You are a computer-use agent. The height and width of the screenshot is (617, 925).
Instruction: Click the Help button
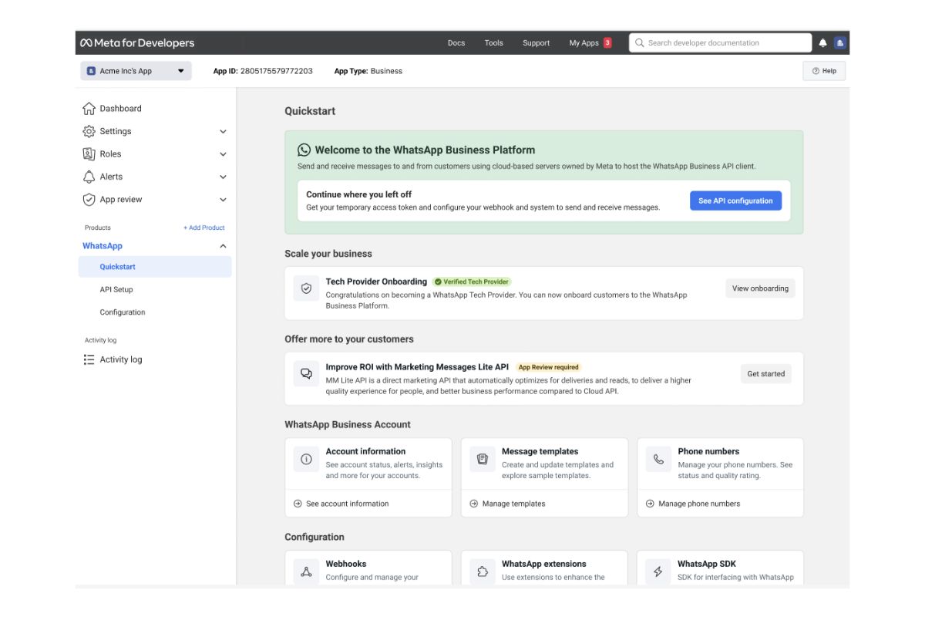[824, 71]
